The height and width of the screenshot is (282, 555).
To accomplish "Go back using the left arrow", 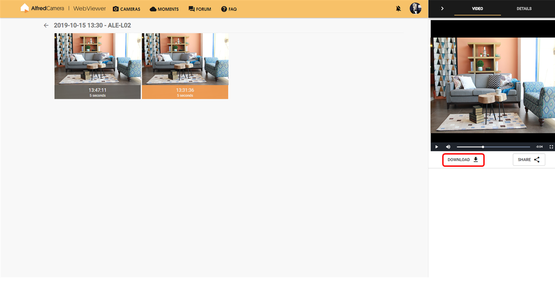I will pos(46,25).
